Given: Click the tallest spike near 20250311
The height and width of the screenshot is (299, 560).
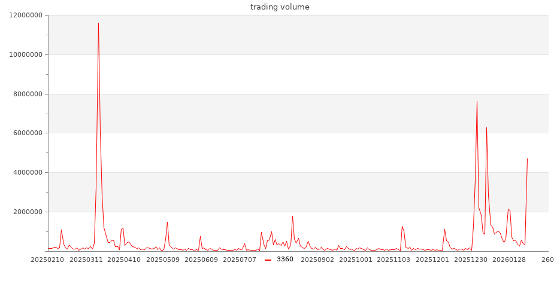Looking at the screenshot, I should tap(98, 23).
